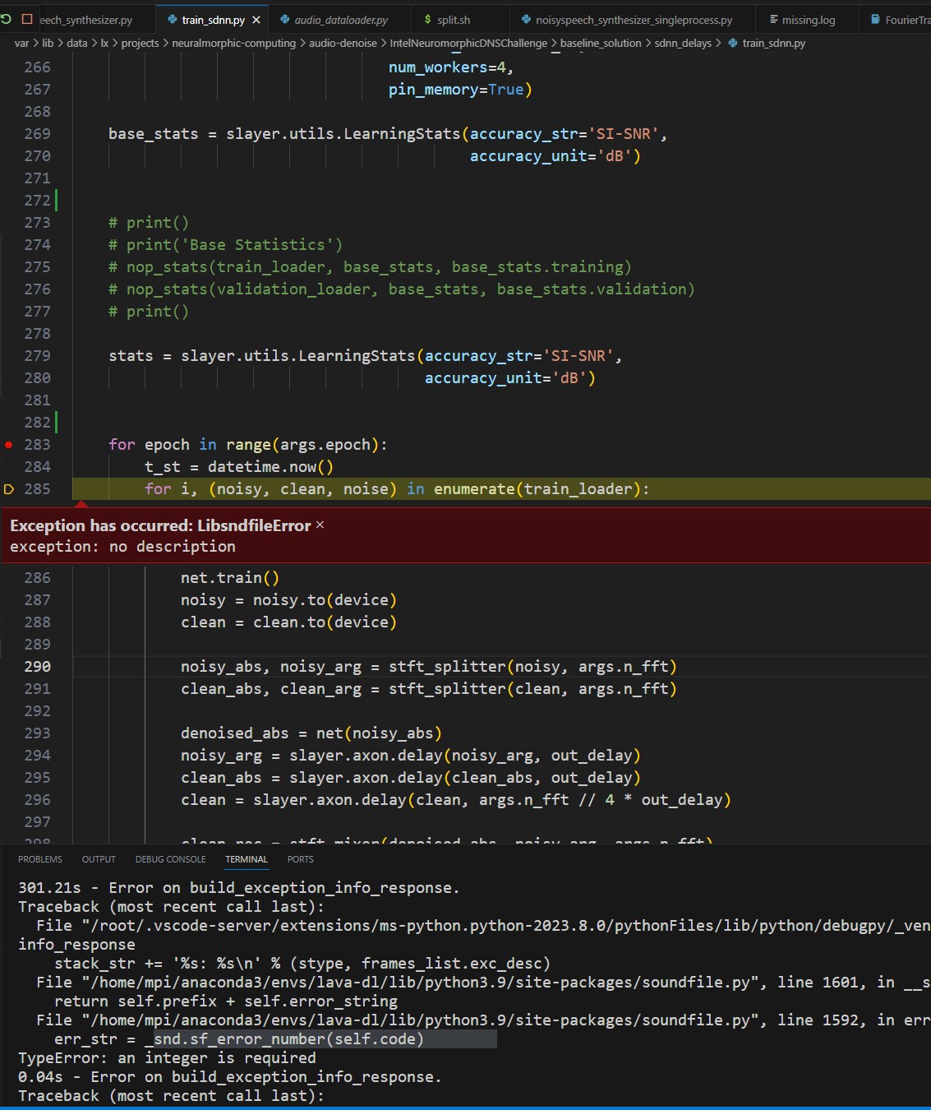Switch to the DEBUG CONSOLE panel tab
Screen dimensions: 931x1110
pyautogui.click(x=170, y=859)
